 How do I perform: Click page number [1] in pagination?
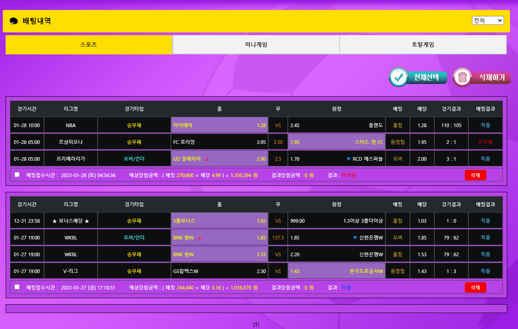pos(256,325)
